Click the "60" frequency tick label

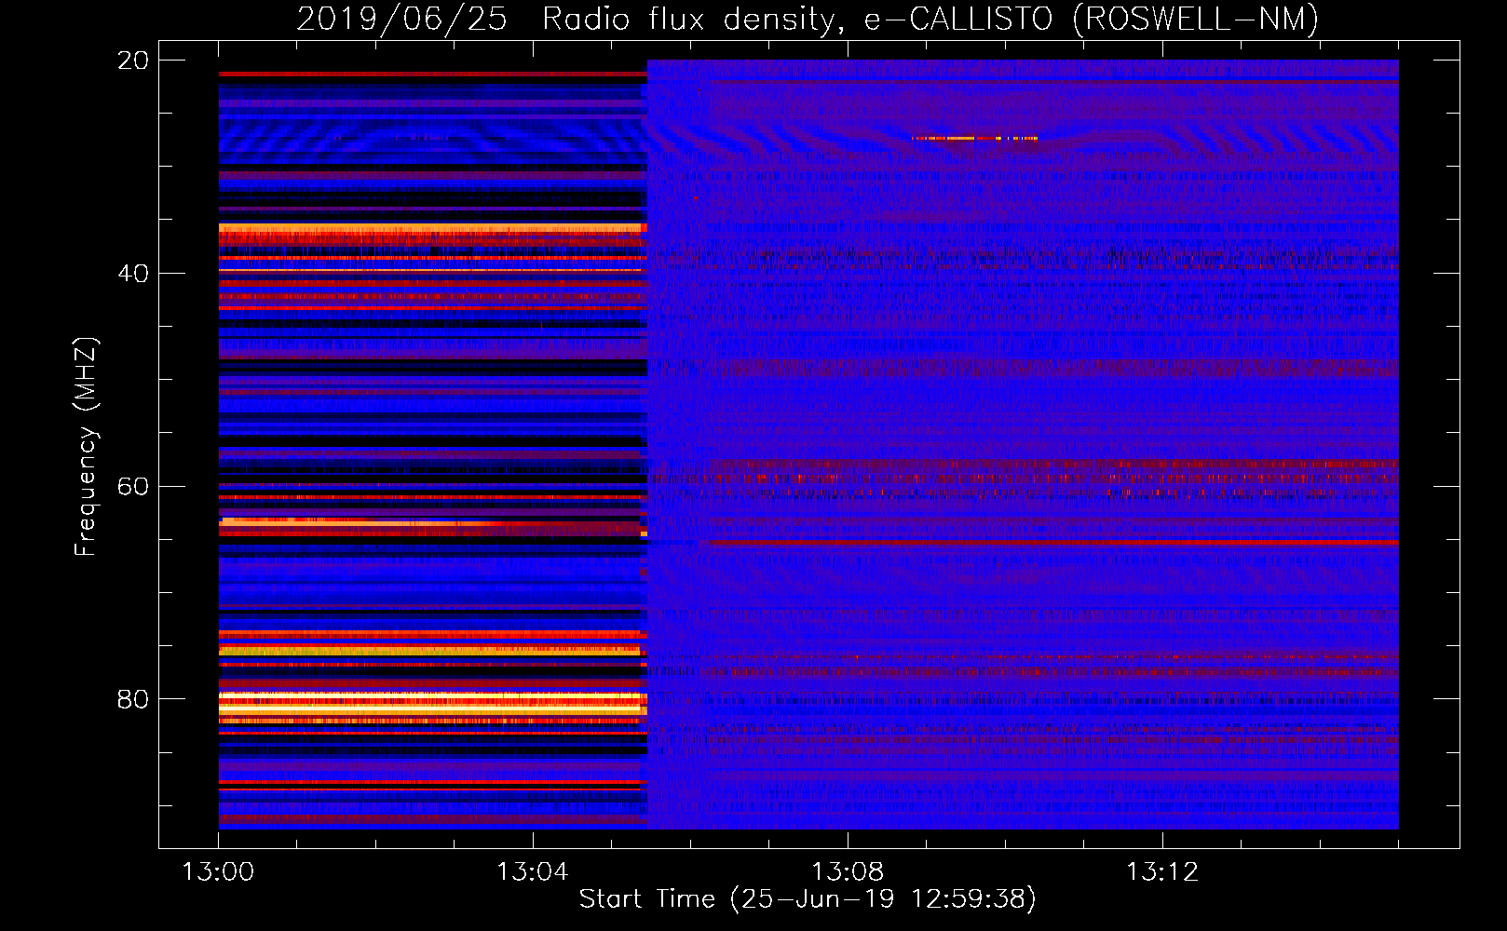133,487
